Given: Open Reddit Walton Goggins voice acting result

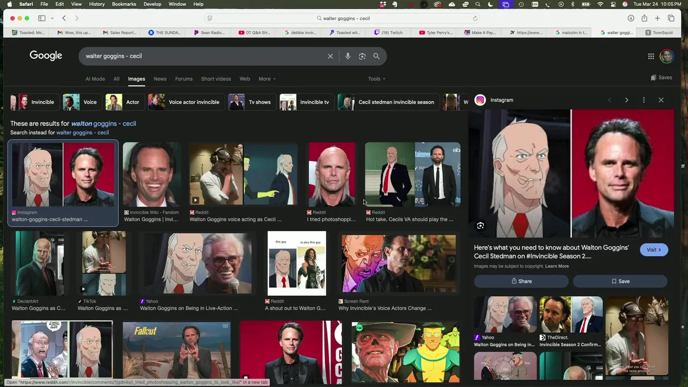Looking at the screenshot, I should 243,182.
